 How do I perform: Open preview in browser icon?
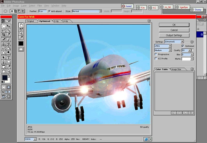(x=146, y=139)
